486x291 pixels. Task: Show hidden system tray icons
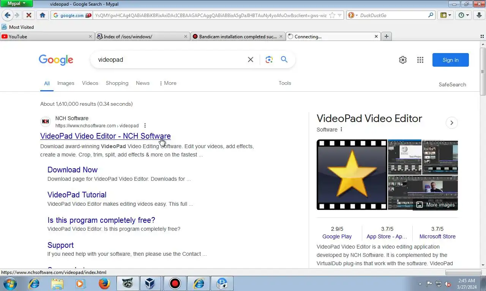click(x=420, y=284)
